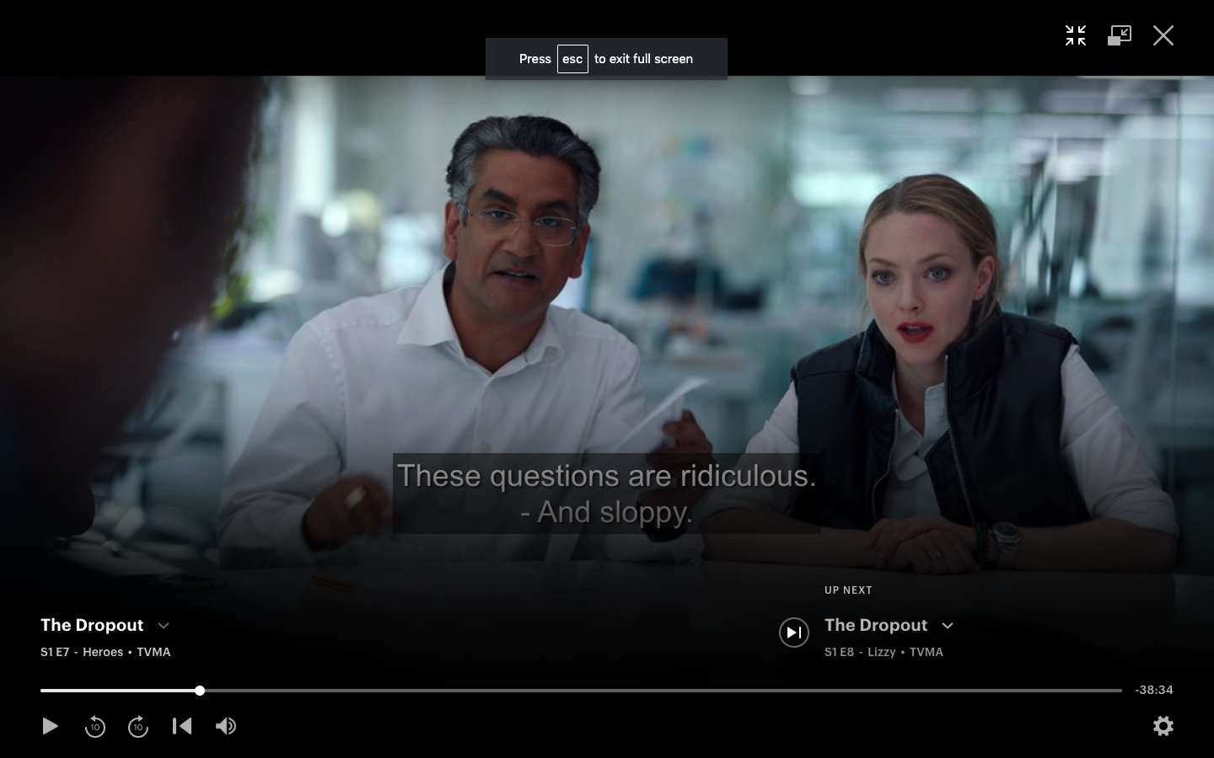Play the next episode Lizzy

click(794, 633)
